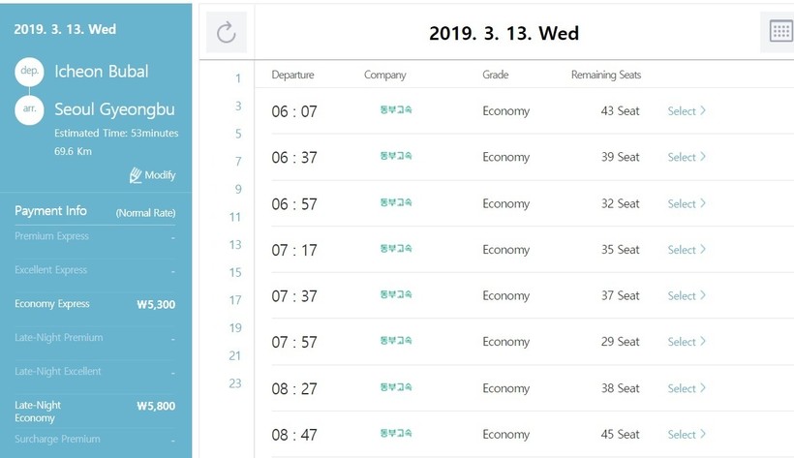Click the departure 'dep.' circle icon
The width and height of the screenshot is (794, 458).
pos(30,72)
